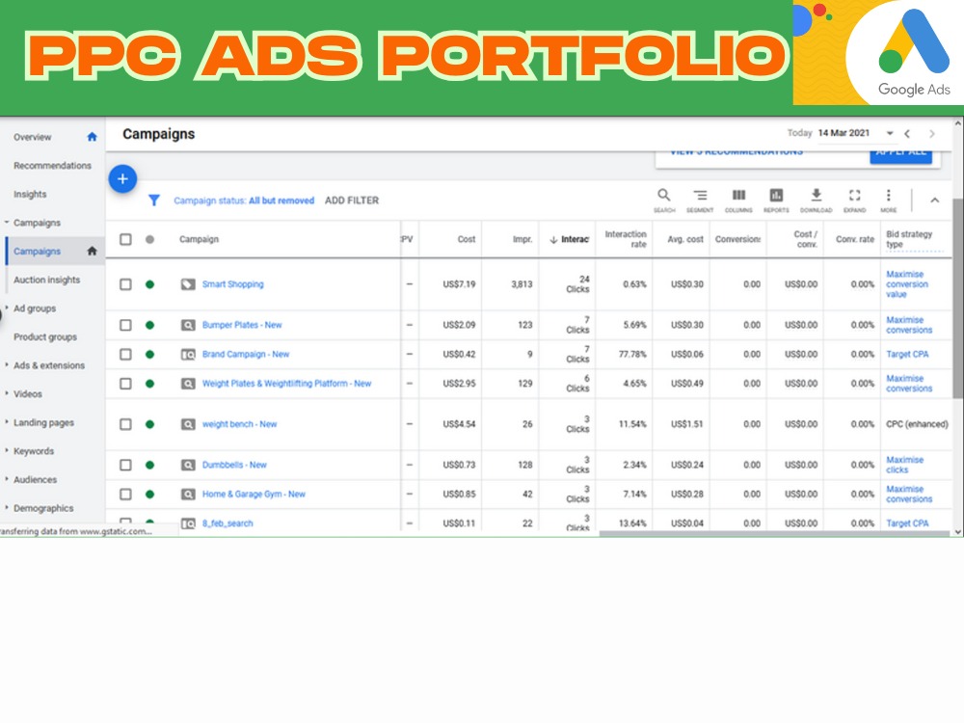The image size is (964, 723).
Task: Open the 8_feb_search campaign link
Action: pyautogui.click(x=228, y=523)
